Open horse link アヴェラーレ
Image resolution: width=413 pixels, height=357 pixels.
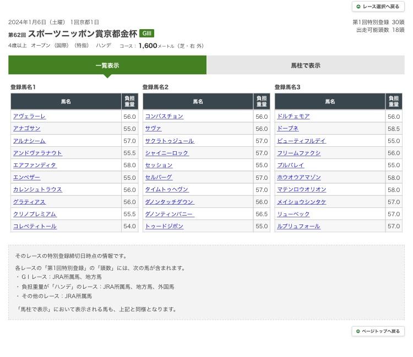[30, 116]
